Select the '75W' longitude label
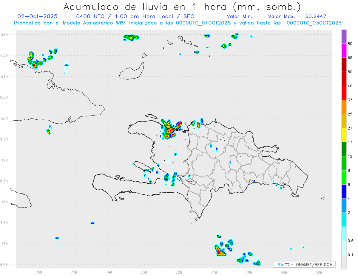The image size is (358, 276). click(x=74, y=272)
